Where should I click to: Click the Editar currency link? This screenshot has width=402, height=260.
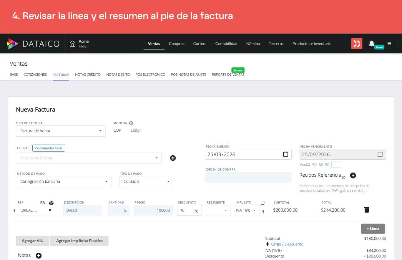(x=136, y=130)
